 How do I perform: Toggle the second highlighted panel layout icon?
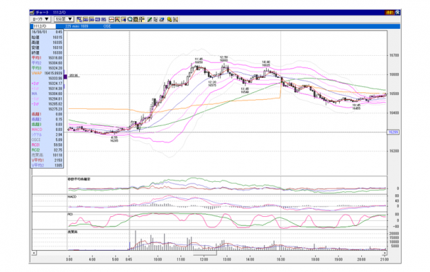[x=85, y=19]
